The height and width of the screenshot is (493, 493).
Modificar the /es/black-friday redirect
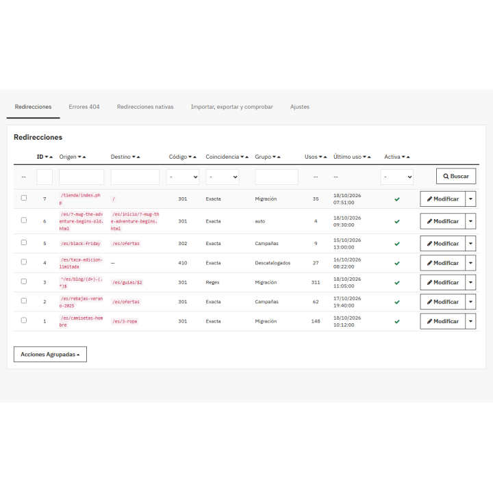(x=443, y=244)
